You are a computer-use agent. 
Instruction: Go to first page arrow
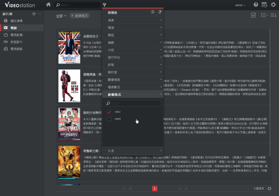pyautogui.click(x=124, y=188)
